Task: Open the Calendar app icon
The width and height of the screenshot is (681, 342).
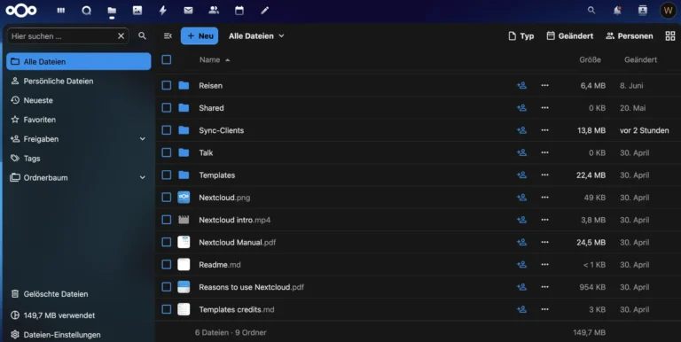Action: (x=239, y=11)
